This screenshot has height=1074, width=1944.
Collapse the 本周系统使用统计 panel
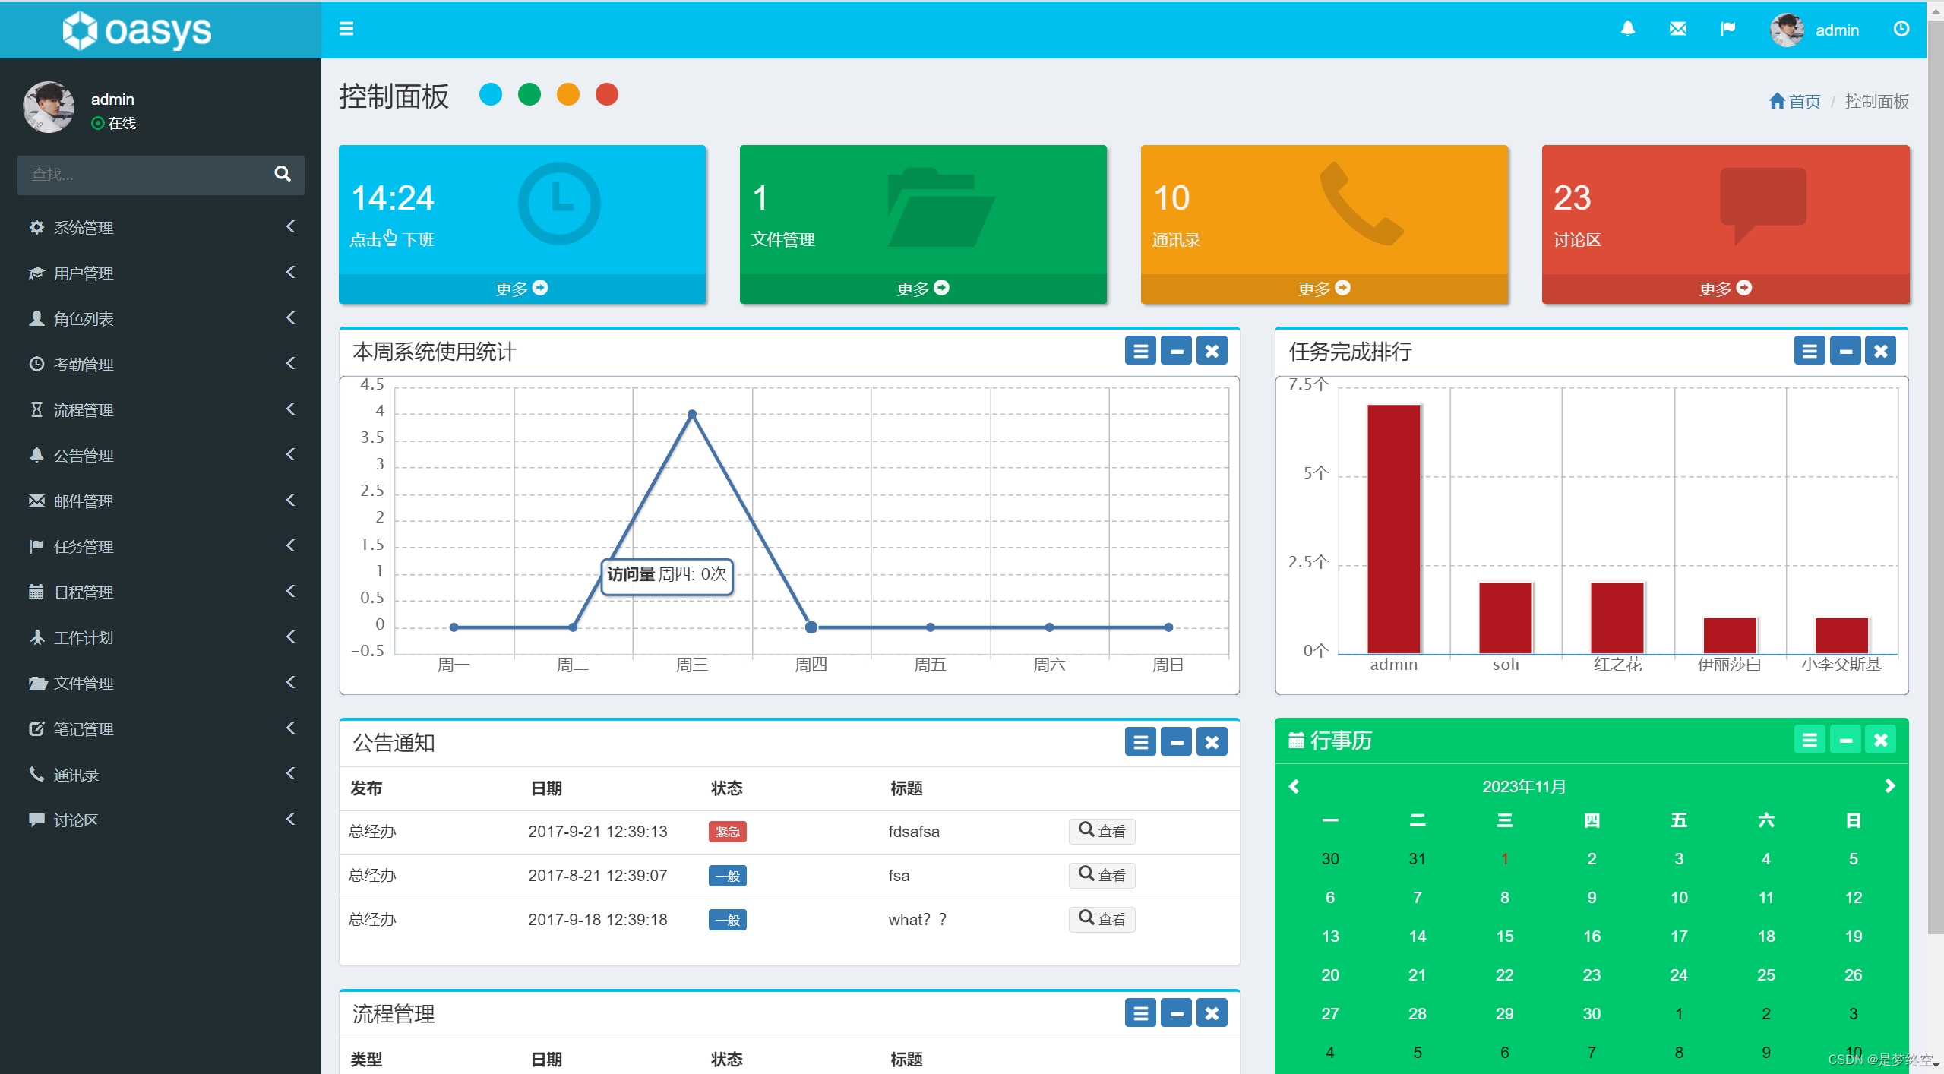coord(1176,351)
